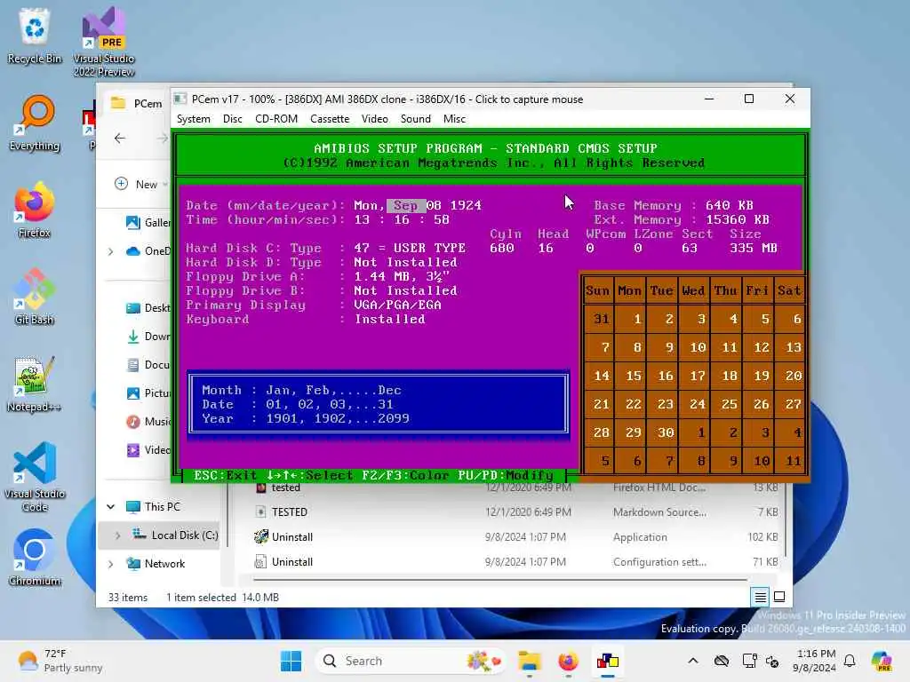This screenshot has width=910, height=682.
Task: Select Downloads in Explorer sidebar
Action: coord(148,337)
